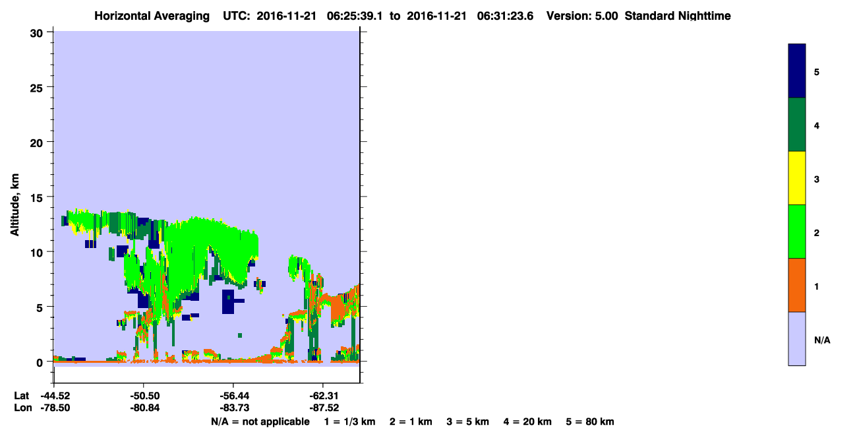Screen dimensions: 857x440
Task: Click the latitude value -56.44
Action: (x=233, y=396)
